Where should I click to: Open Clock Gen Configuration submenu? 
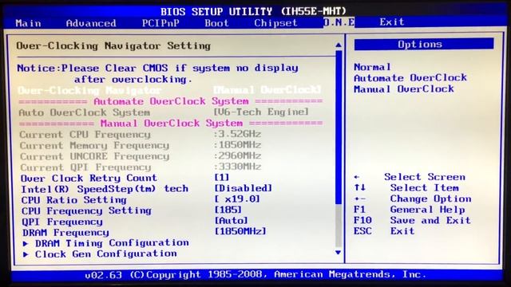(x=106, y=254)
